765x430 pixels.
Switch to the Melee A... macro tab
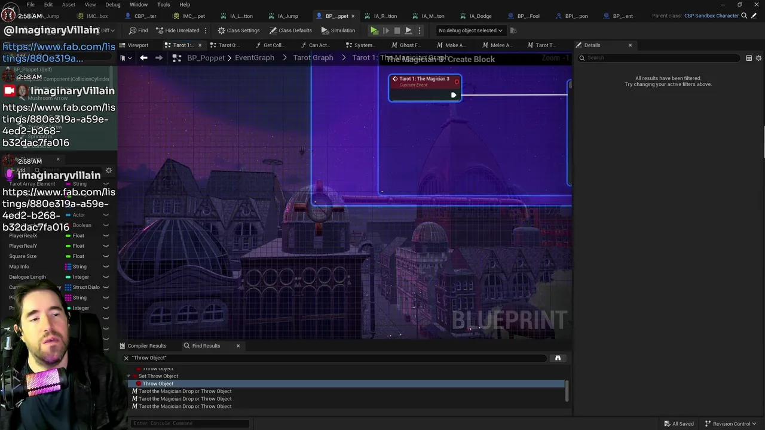497,45
